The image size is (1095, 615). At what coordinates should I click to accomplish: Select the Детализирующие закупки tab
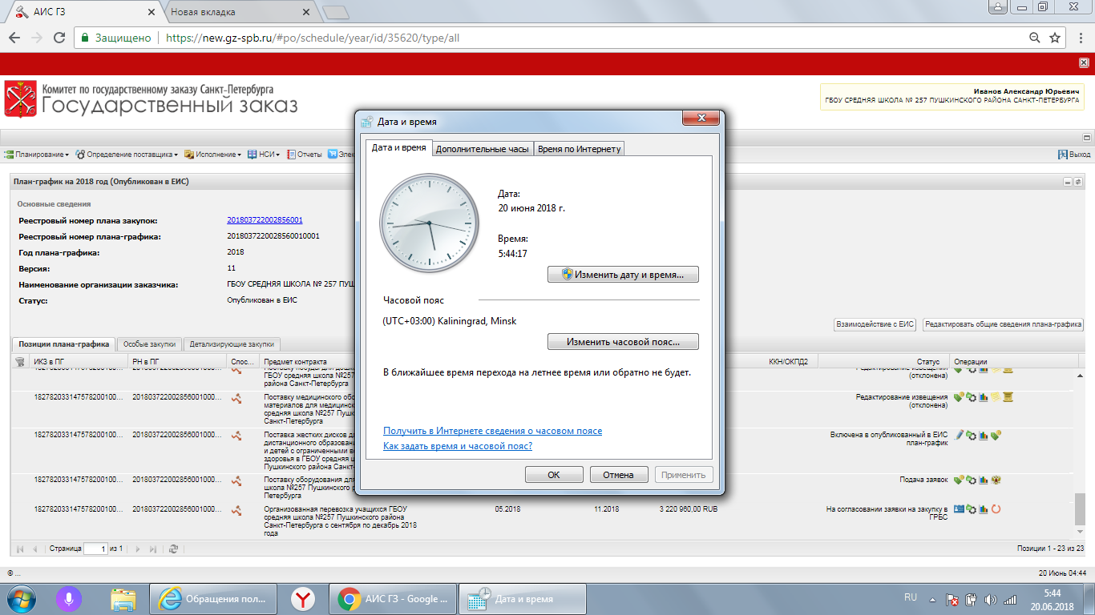coord(232,344)
